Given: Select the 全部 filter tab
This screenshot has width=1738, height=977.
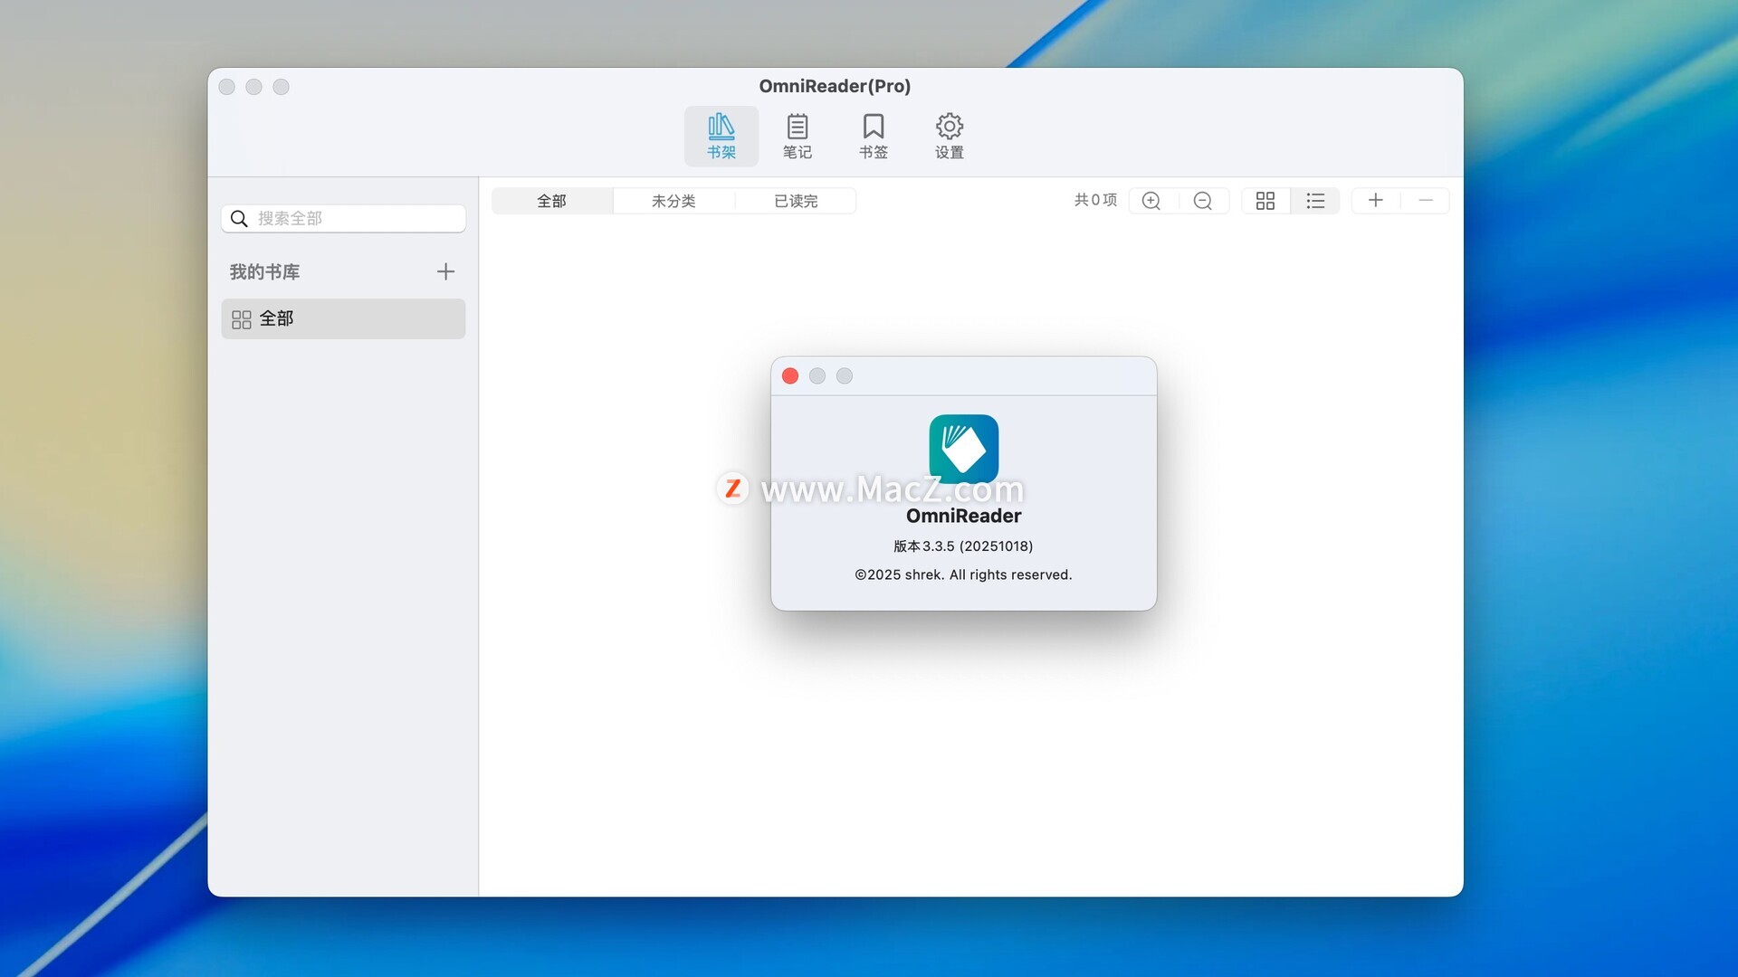Looking at the screenshot, I should click(x=551, y=201).
